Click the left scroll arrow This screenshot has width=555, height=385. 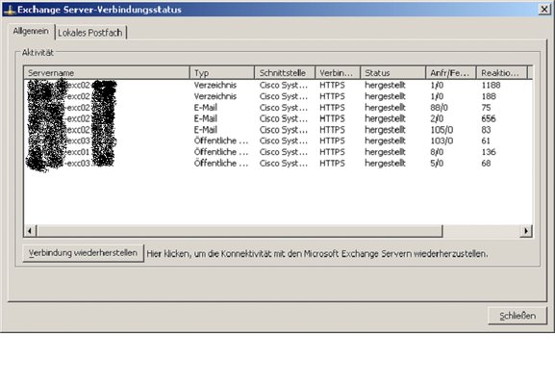(30, 231)
